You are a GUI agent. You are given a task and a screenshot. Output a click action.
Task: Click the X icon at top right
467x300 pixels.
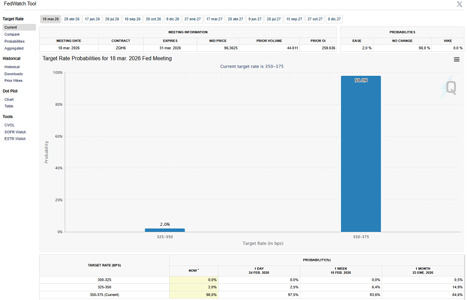[459, 4]
